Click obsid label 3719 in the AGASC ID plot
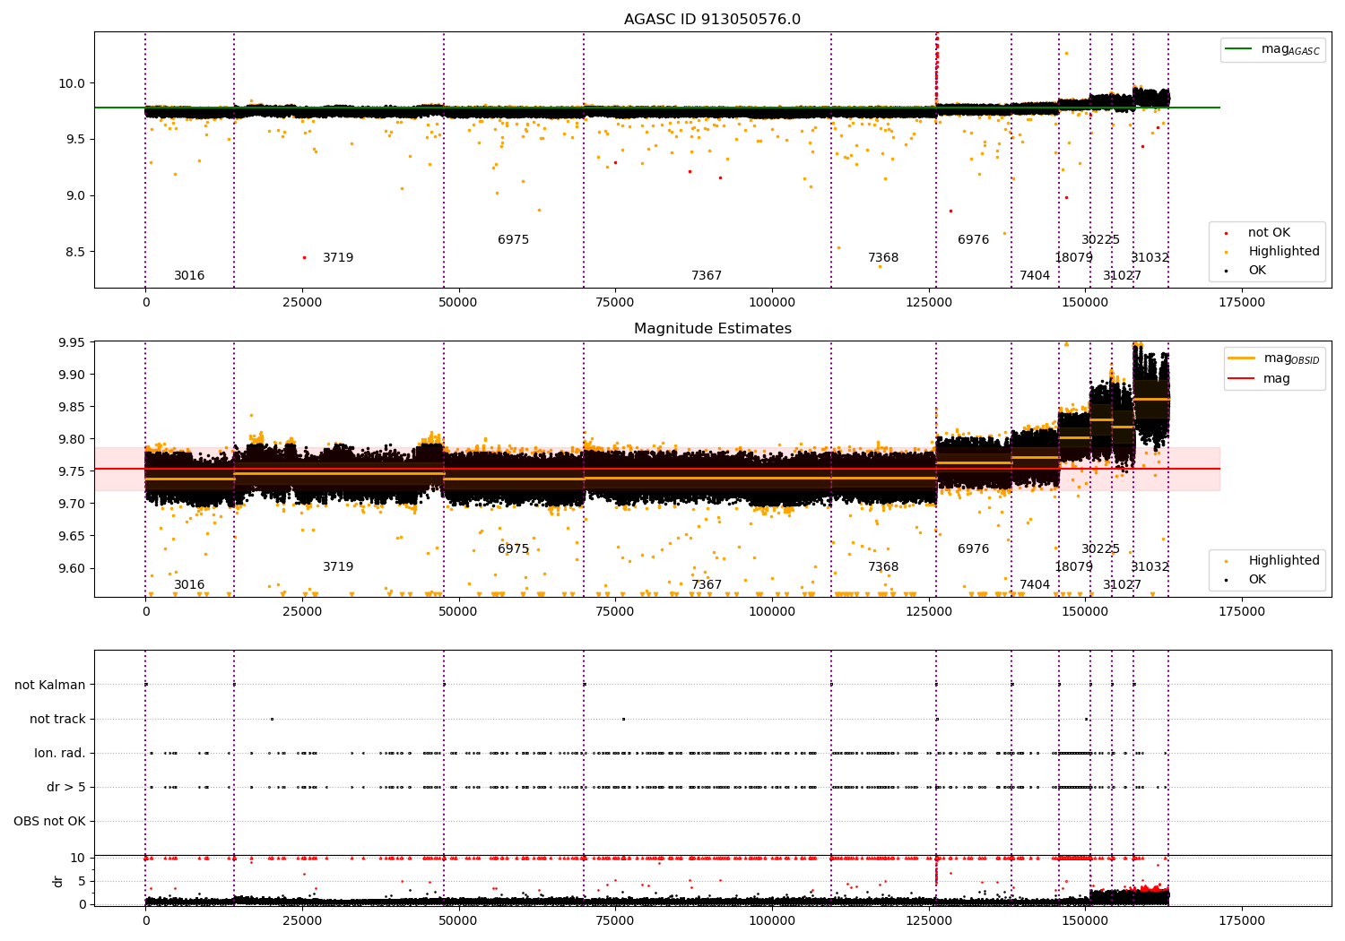The width and height of the screenshot is (1345, 941). (x=338, y=258)
